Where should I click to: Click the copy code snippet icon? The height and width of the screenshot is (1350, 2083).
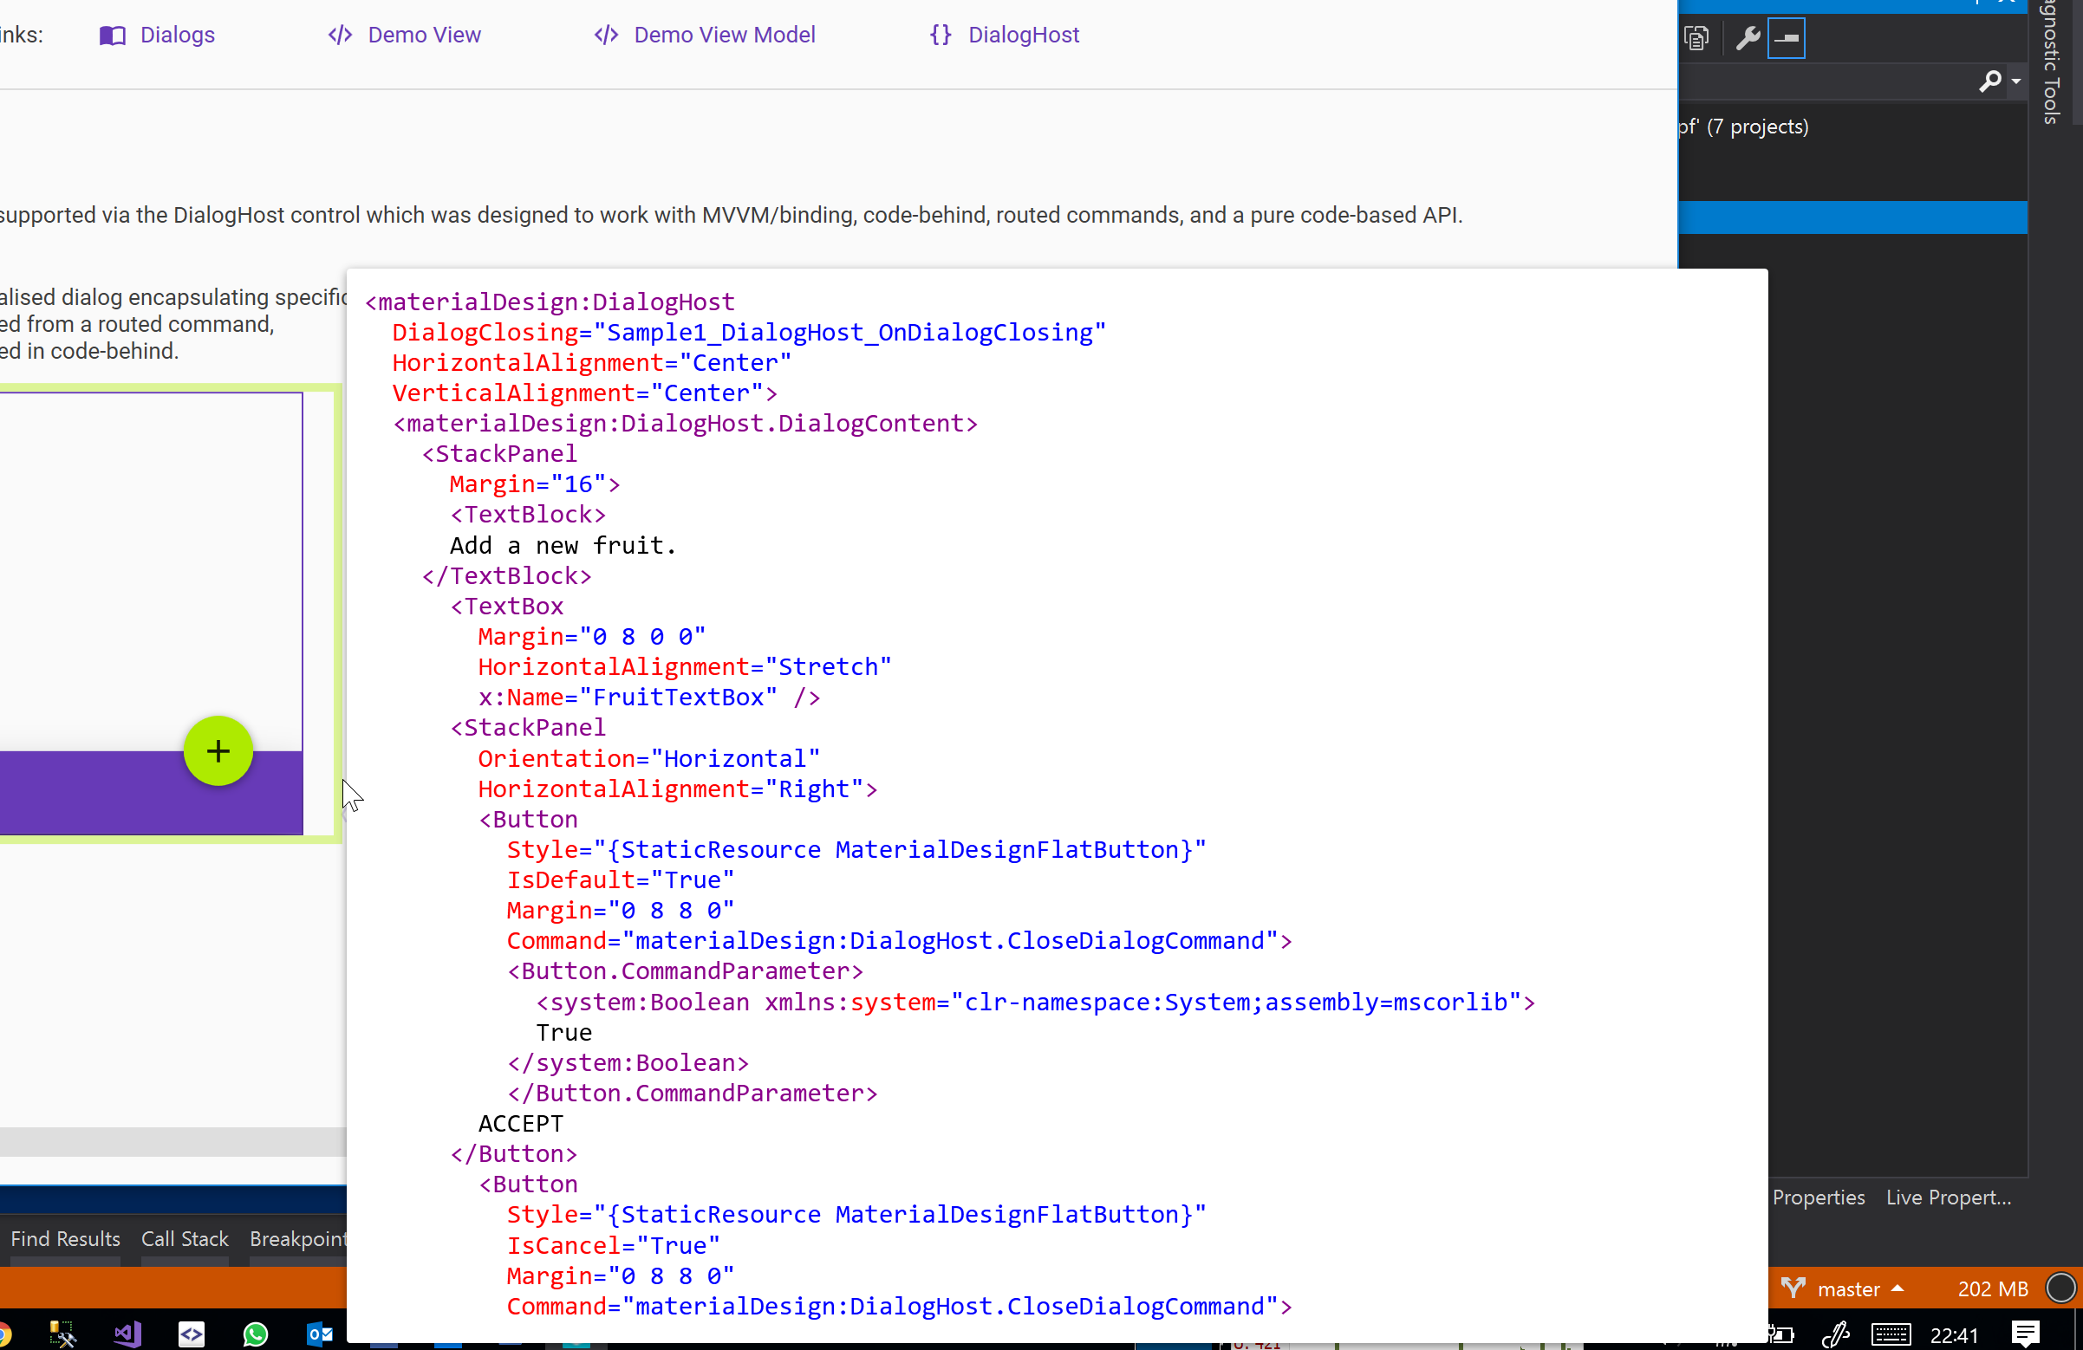pyautogui.click(x=1697, y=37)
